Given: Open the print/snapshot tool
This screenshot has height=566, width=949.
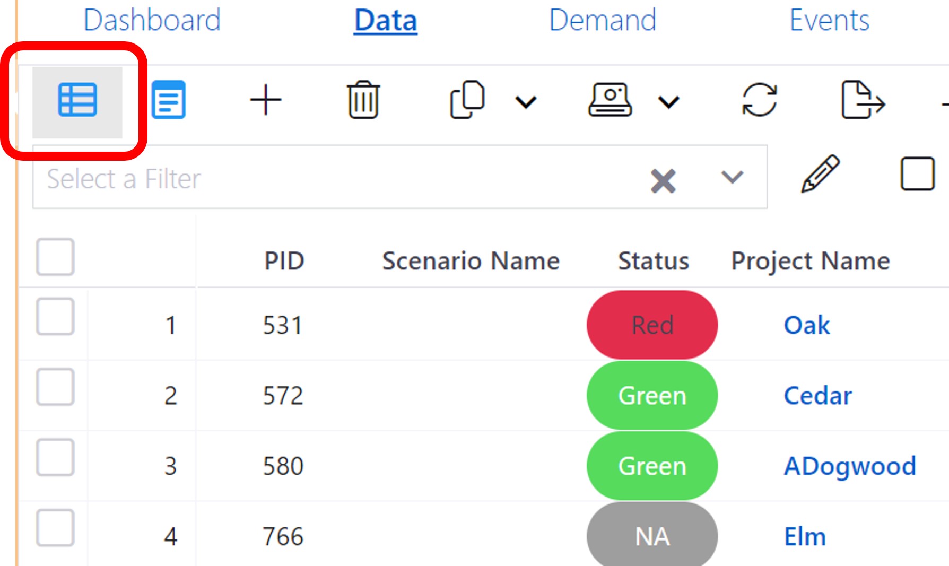Looking at the screenshot, I should point(610,100).
